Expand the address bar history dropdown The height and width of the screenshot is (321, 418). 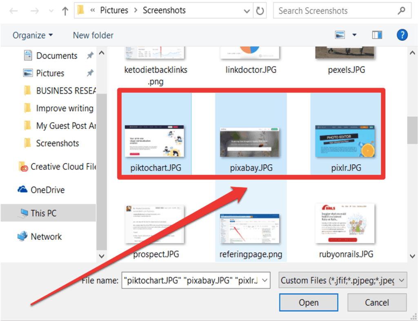[x=247, y=11]
